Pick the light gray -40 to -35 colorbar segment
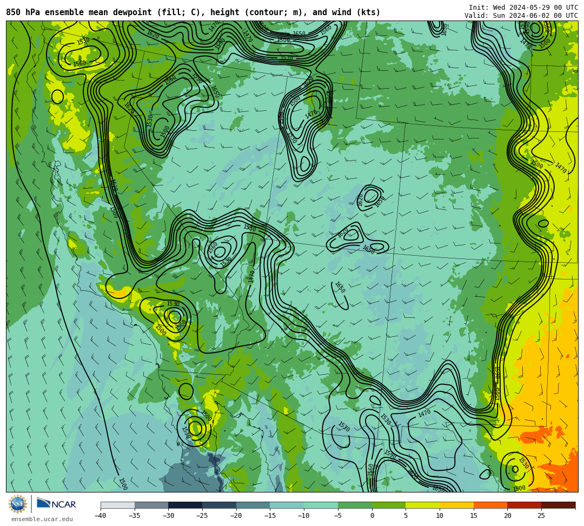Viewport: 584px width, 526px height. (x=118, y=505)
